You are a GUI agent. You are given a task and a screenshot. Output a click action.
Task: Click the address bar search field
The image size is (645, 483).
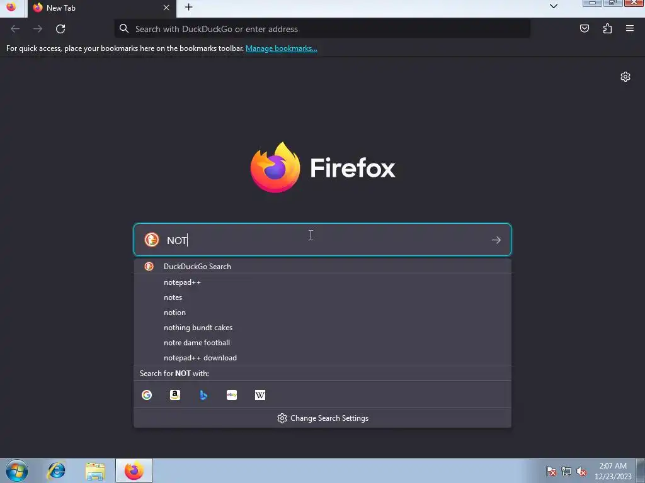click(x=322, y=29)
